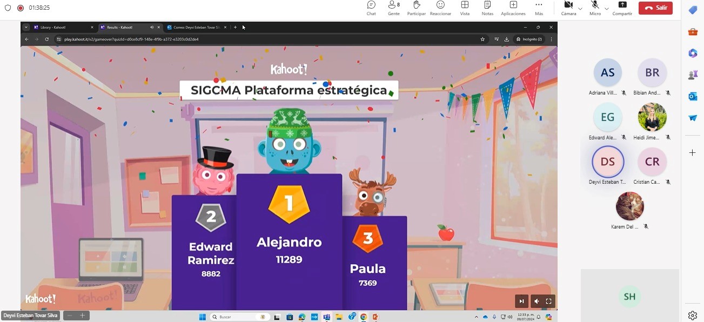Show hidden system tray icons

click(x=476, y=317)
